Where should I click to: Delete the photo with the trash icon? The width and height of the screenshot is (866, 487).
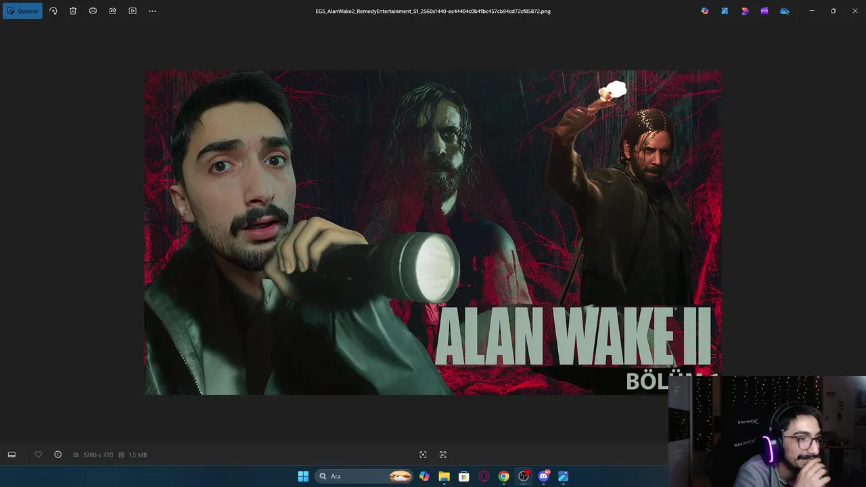73,11
